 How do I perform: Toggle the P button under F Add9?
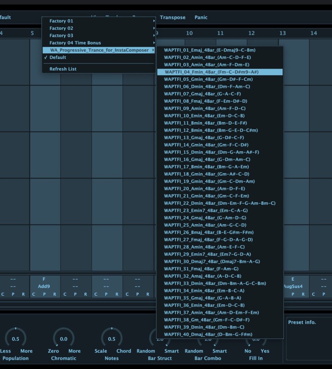[44, 294]
